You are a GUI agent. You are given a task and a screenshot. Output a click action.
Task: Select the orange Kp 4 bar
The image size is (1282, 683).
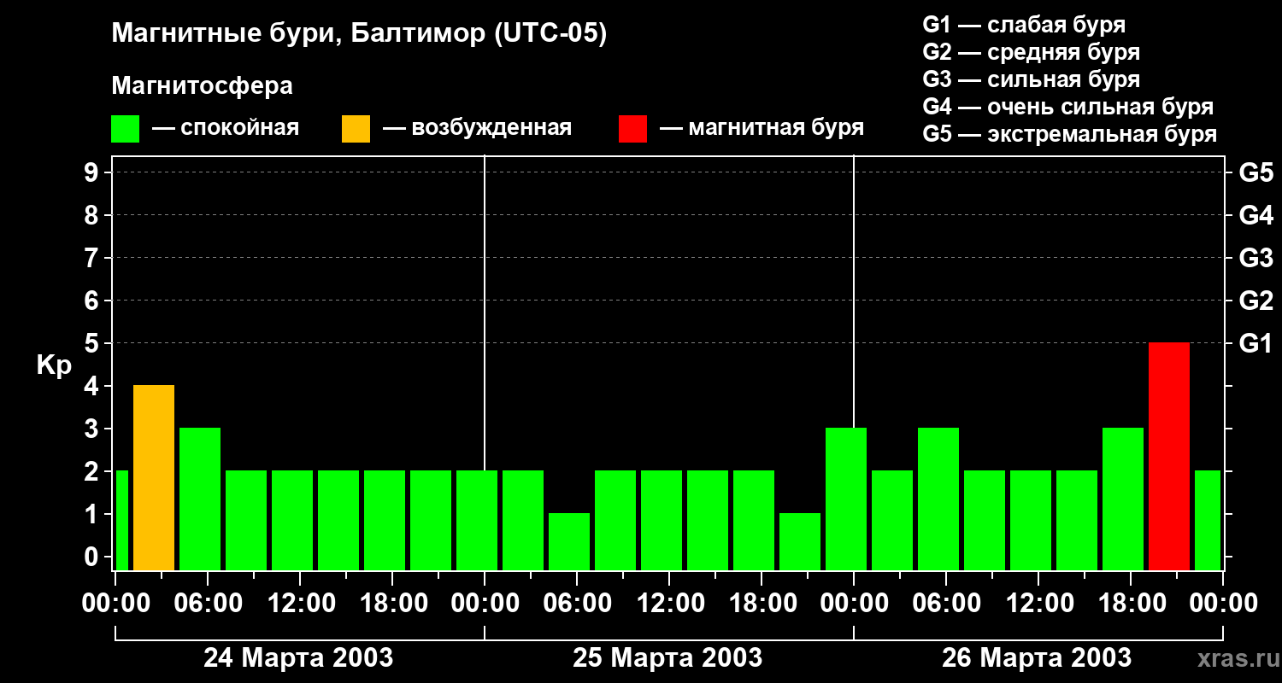pos(154,477)
